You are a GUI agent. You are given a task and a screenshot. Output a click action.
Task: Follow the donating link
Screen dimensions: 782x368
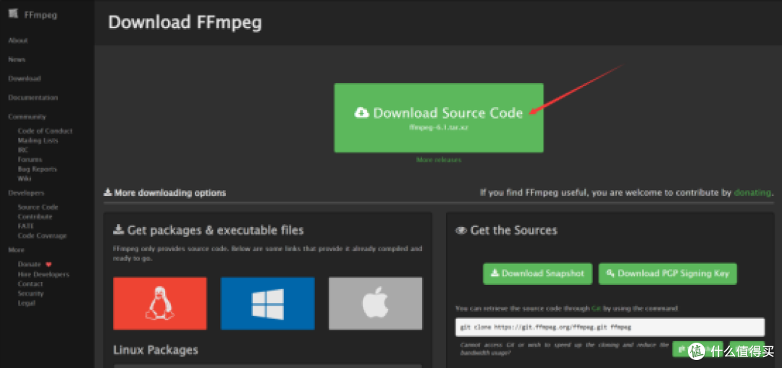[752, 192]
